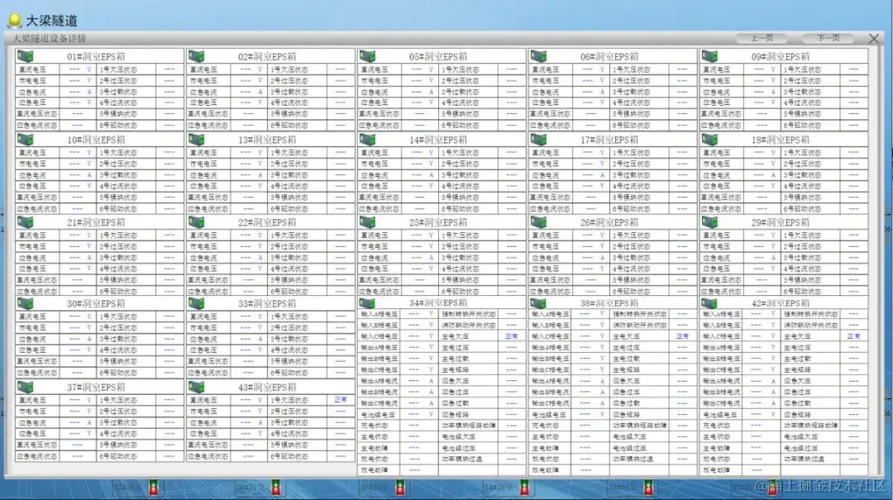Image resolution: width=893 pixels, height=500 pixels.
Task: Open the 14#洞室EPS箱 device icon
Action: pyautogui.click(x=368, y=140)
